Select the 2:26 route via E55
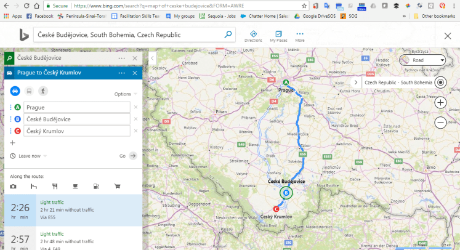 pyautogui.click(x=71, y=211)
